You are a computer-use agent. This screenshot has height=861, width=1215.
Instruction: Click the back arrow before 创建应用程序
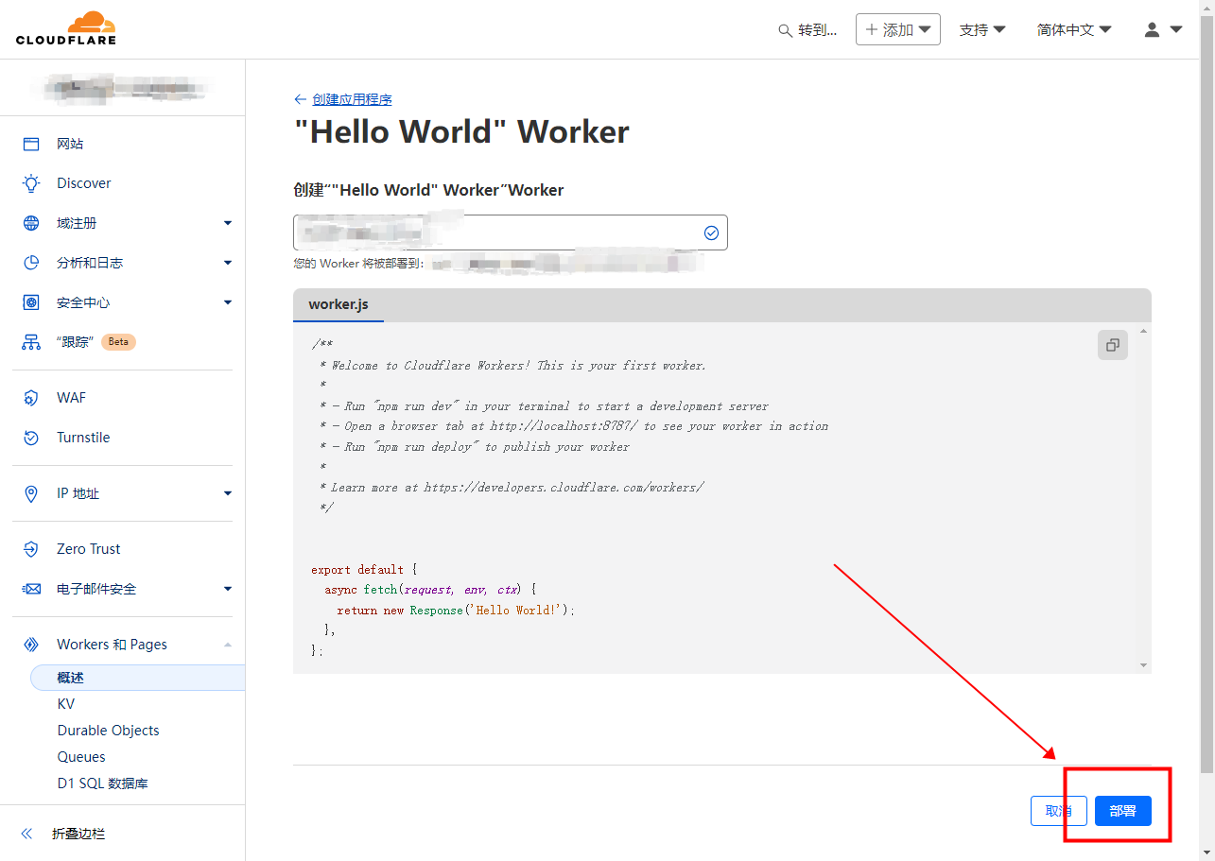[x=301, y=99]
